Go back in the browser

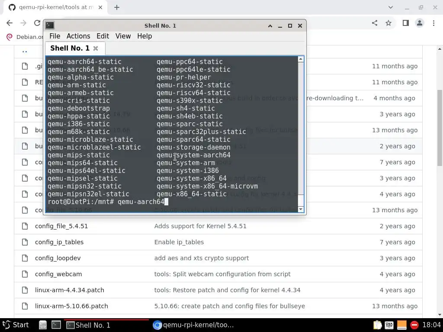[10, 23]
